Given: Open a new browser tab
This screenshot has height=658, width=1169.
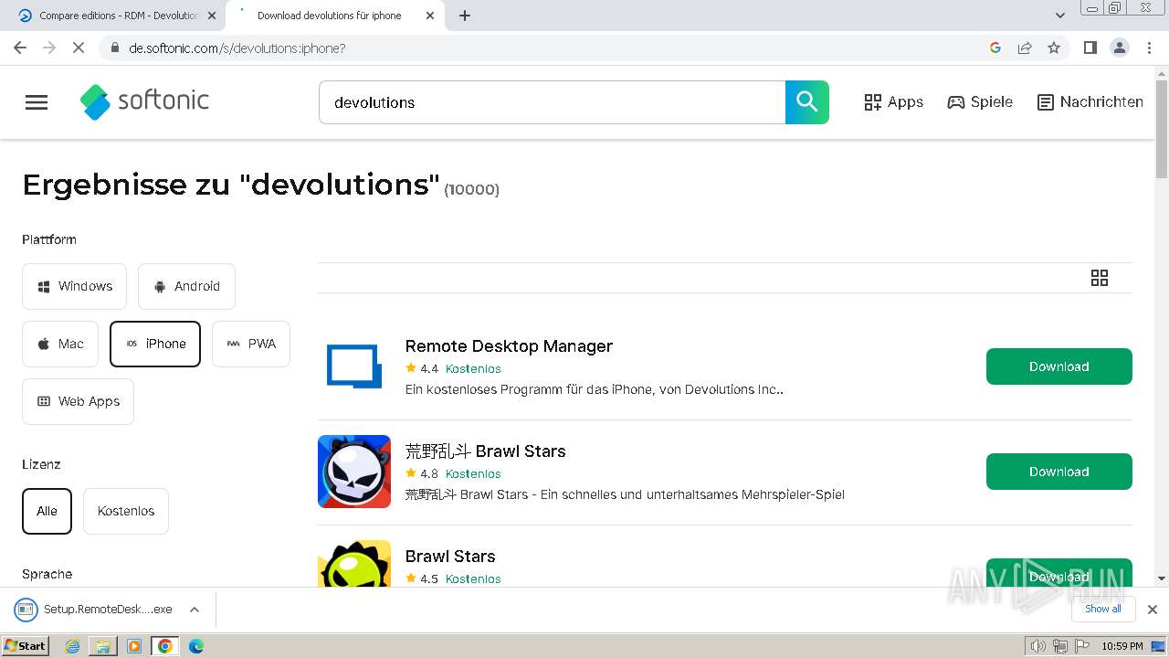Looking at the screenshot, I should (x=465, y=16).
